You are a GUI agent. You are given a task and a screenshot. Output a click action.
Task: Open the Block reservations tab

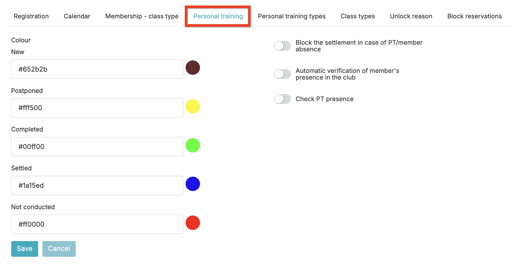(474, 16)
